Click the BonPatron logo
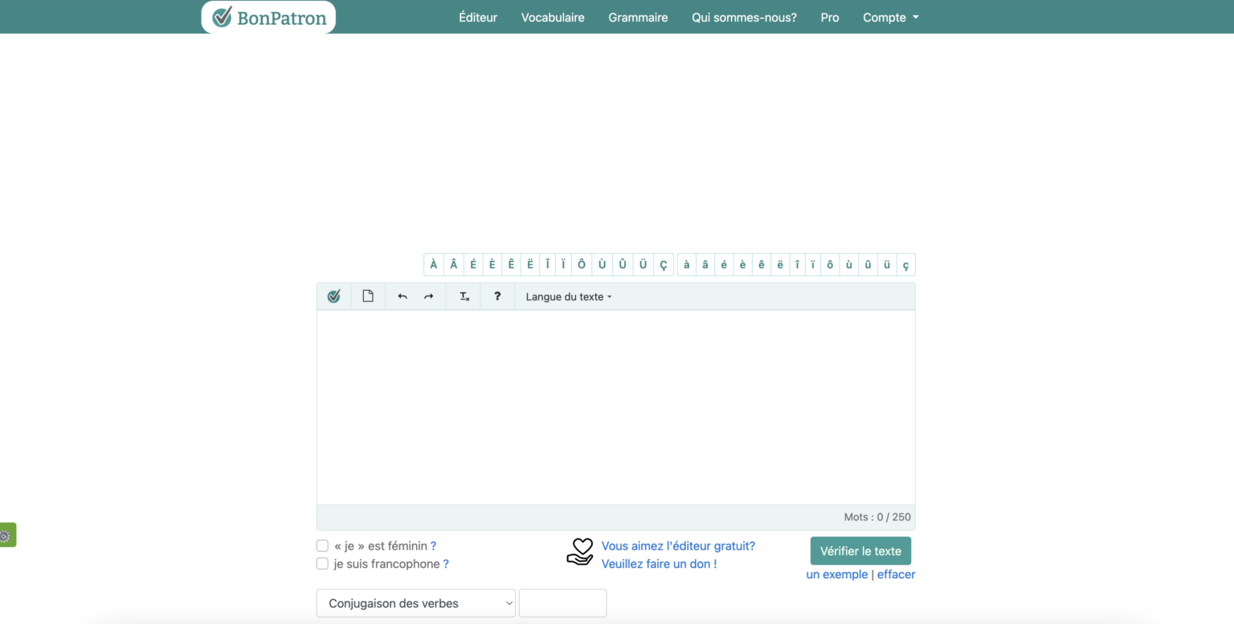The image size is (1234, 624). [268, 17]
